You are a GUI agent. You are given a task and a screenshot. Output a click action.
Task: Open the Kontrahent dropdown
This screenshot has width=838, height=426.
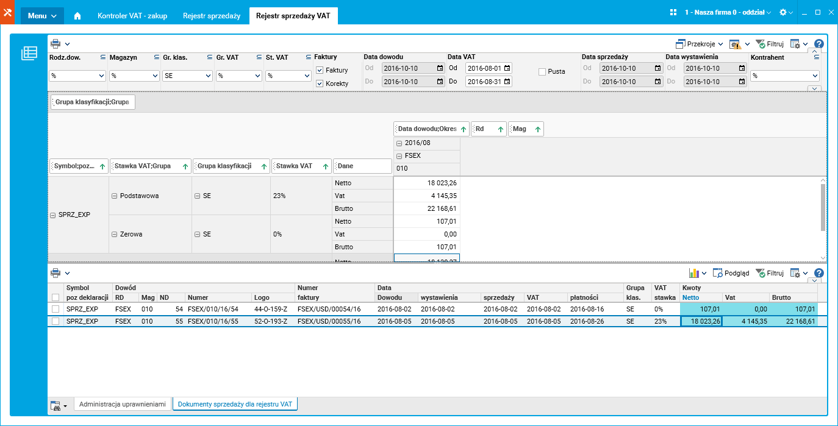[785, 76]
